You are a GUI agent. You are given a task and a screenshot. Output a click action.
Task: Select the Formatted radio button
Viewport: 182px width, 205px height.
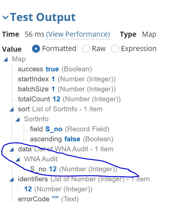36,49
